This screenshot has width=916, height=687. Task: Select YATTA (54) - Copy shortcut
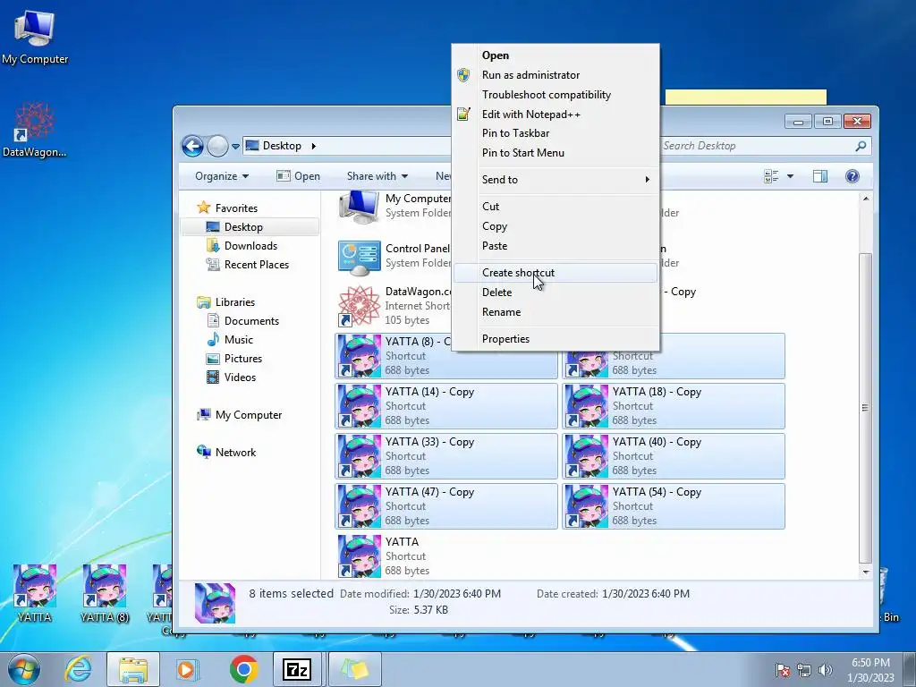tap(674, 506)
